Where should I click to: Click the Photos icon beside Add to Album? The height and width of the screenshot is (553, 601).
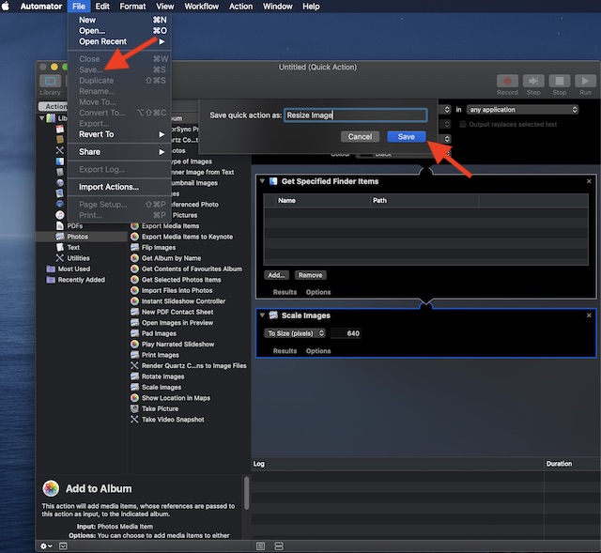[x=51, y=488]
